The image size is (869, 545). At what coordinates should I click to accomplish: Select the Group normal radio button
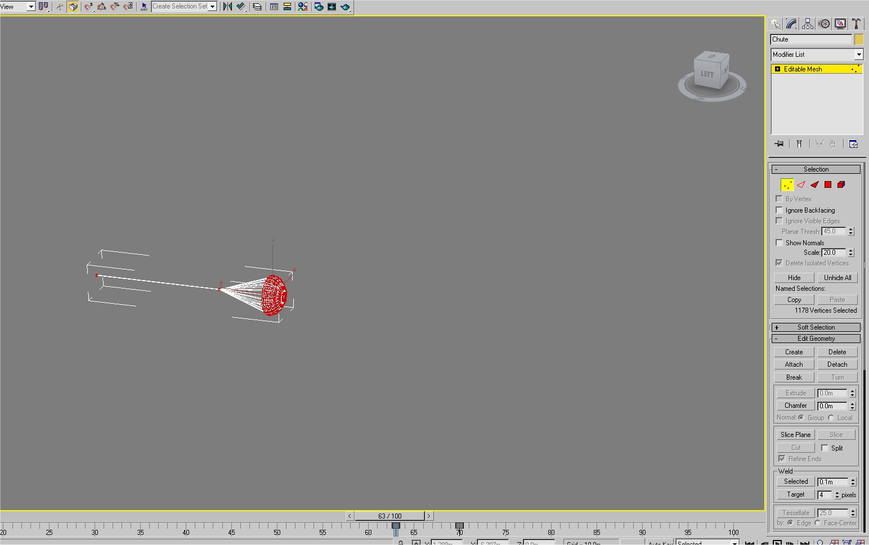point(801,417)
